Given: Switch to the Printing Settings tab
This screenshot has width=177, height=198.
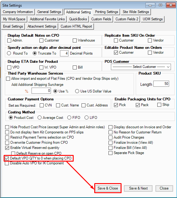Looking at the screenshot, I should 107,12.
